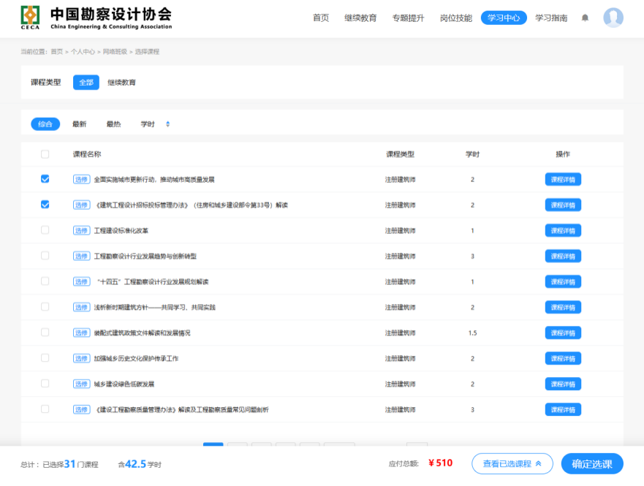Click the 首页 breadcrumb link
644x486 pixels.
[57, 52]
